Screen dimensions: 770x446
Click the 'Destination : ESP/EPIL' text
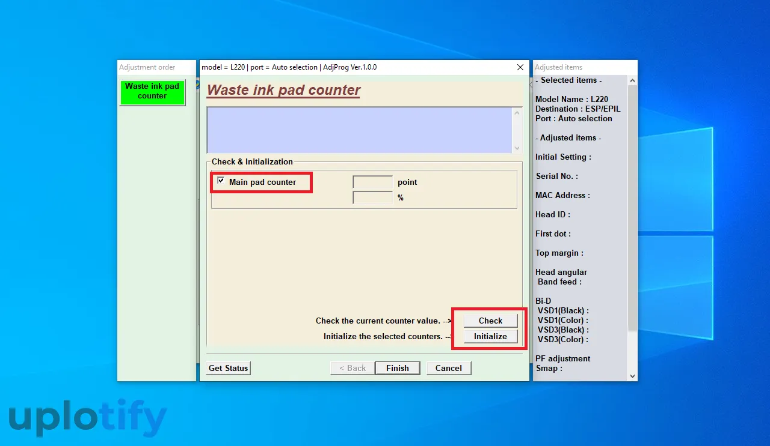point(577,109)
